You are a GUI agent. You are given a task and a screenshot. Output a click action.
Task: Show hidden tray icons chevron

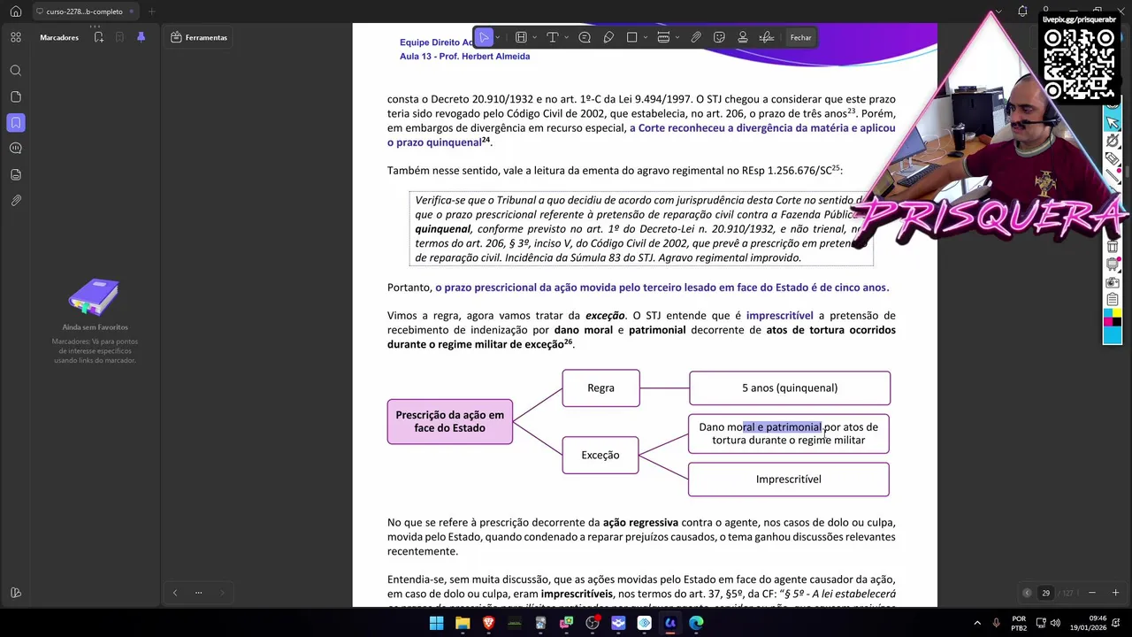(x=977, y=623)
